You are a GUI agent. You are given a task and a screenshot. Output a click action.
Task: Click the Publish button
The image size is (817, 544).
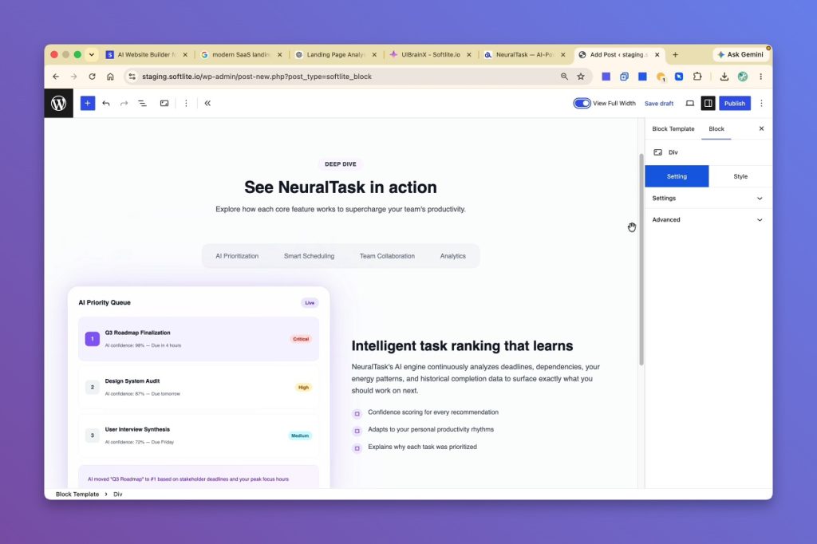(735, 103)
